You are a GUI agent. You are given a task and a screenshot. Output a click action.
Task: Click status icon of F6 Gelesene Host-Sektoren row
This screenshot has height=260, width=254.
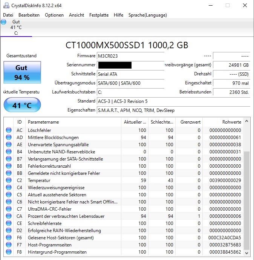click(x=9, y=237)
